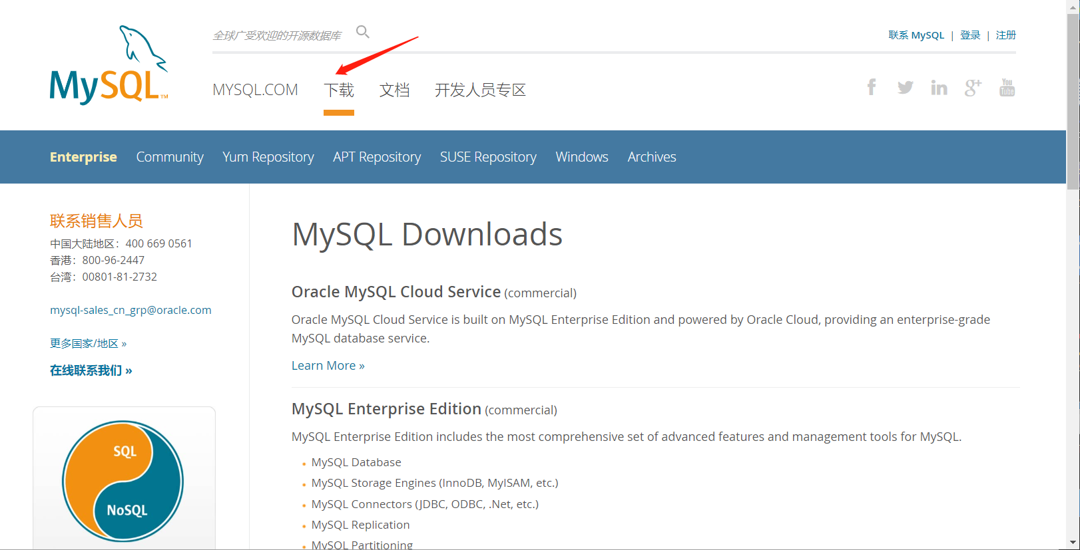Open the Windows downloads tab
The height and width of the screenshot is (550, 1080).
pyautogui.click(x=582, y=157)
